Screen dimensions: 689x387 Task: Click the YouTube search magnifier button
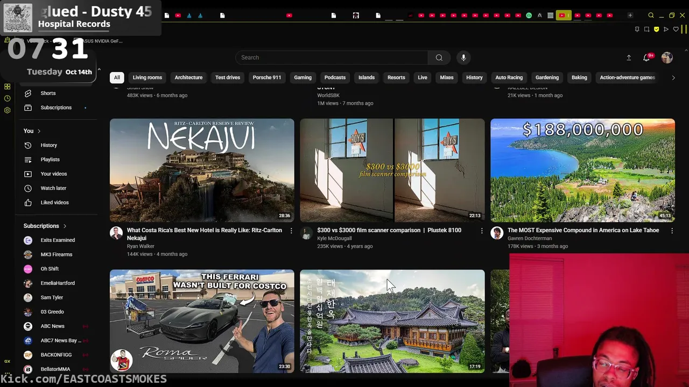[439, 58]
